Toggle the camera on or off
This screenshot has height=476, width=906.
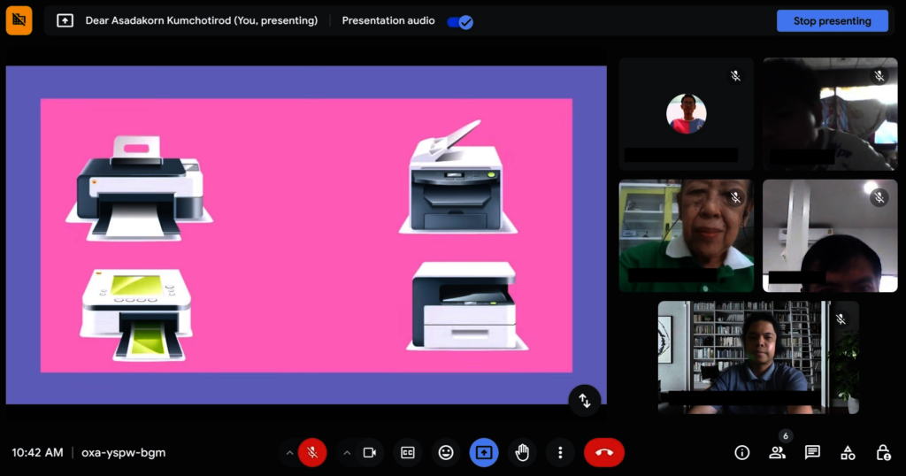click(370, 452)
